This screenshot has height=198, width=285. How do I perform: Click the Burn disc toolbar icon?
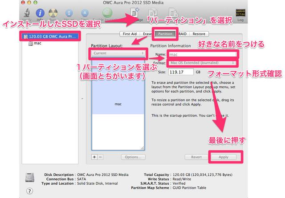[53, 13]
